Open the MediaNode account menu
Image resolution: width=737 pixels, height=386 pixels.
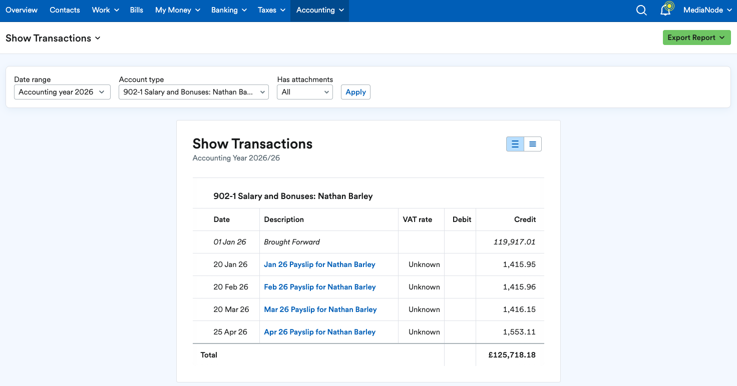click(x=706, y=10)
